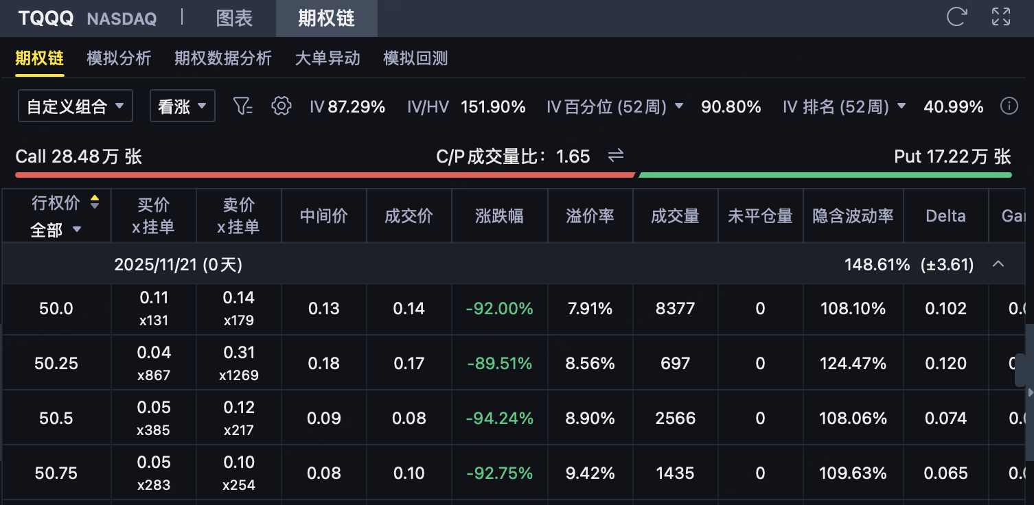Sort by strike price arrows
The height and width of the screenshot is (505, 1034).
tap(95, 202)
